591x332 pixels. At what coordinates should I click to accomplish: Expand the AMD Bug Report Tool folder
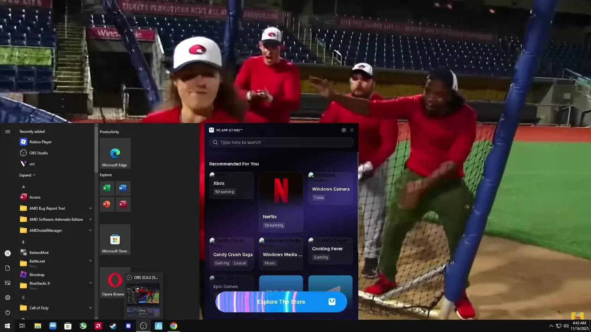tap(90, 208)
